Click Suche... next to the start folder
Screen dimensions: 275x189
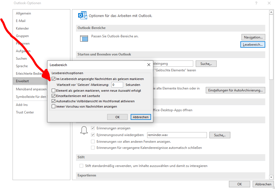click(x=206, y=64)
